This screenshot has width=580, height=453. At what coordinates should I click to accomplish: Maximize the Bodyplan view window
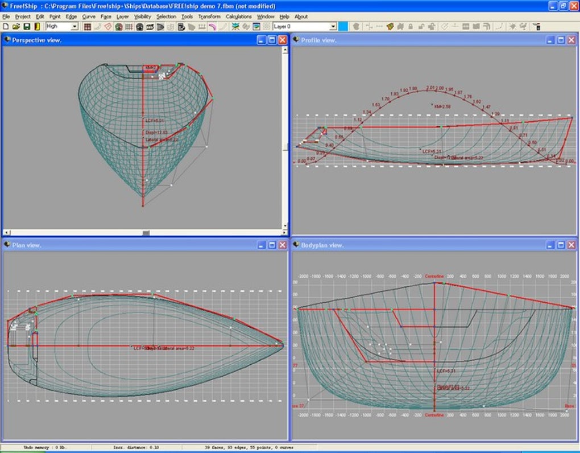(561, 245)
